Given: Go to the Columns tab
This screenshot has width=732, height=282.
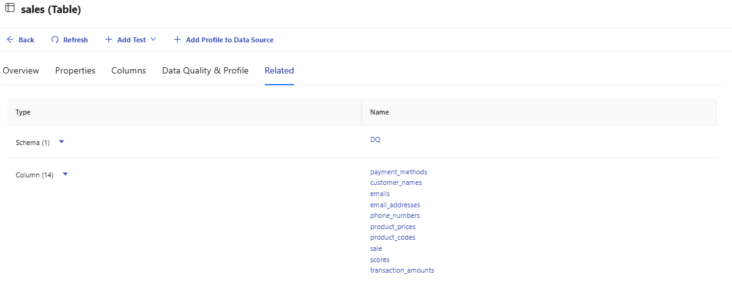Looking at the screenshot, I should click(129, 70).
